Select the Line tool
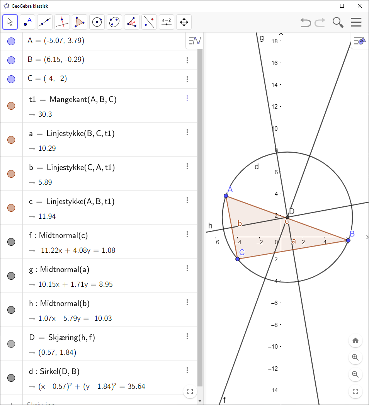 pyautogui.click(x=44, y=22)
